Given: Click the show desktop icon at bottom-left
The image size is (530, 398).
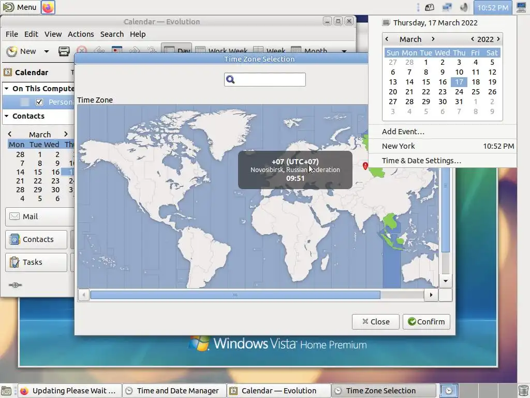Looking at the screenshot, I should point(6,391).
